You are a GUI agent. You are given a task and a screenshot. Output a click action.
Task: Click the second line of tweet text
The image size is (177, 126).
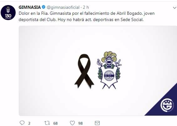point(81,20)
